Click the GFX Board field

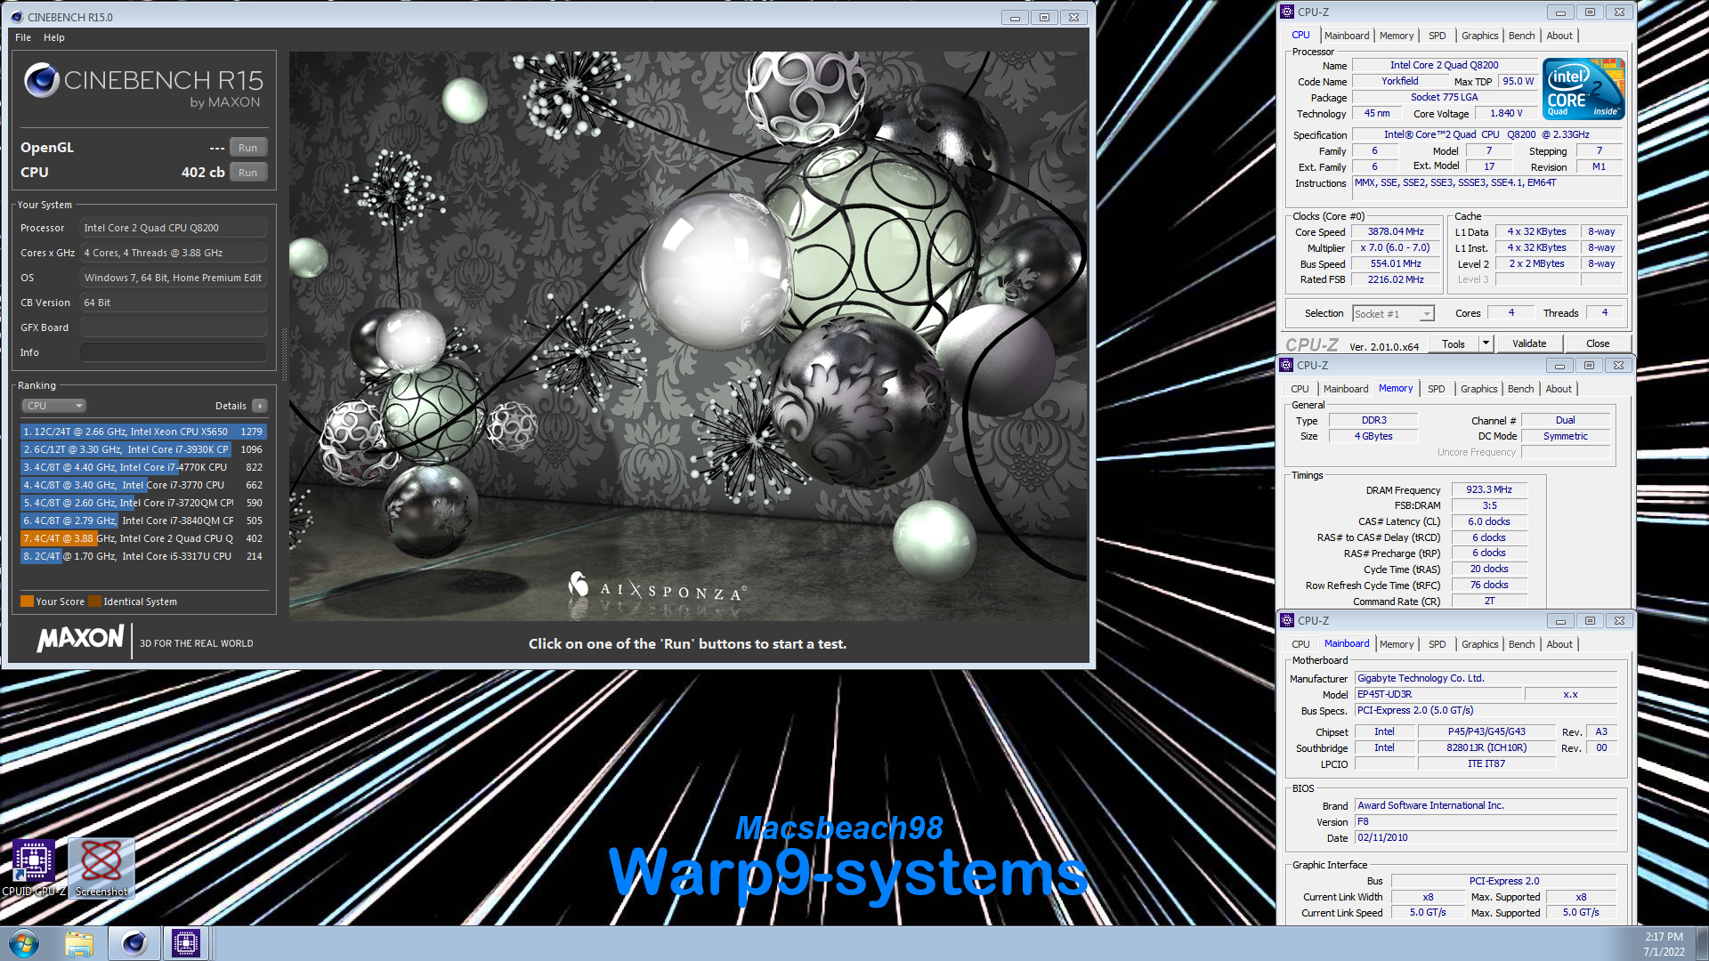click(x=174, y=327)
